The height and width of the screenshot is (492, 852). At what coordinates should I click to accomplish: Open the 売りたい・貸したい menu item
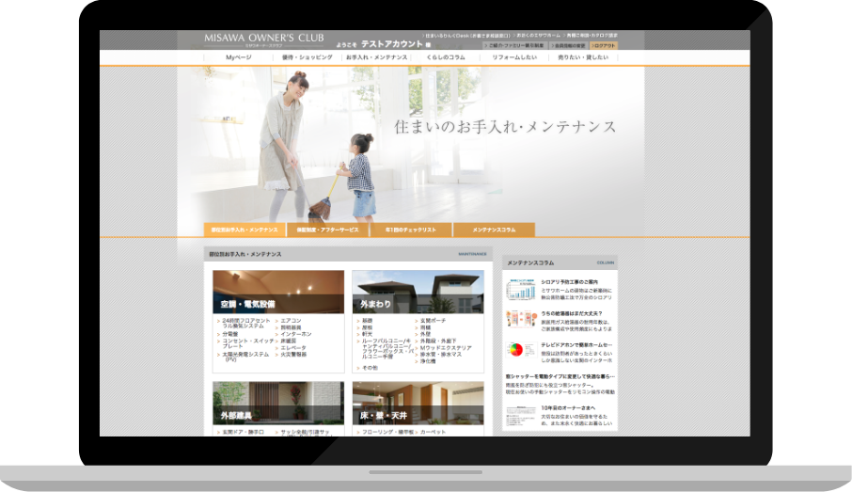pyautogui.click(x=583, y=57)
